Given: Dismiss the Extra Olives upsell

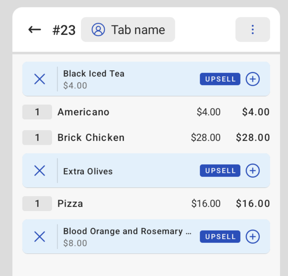Looking at the screenshot, I should pos(40,170).
